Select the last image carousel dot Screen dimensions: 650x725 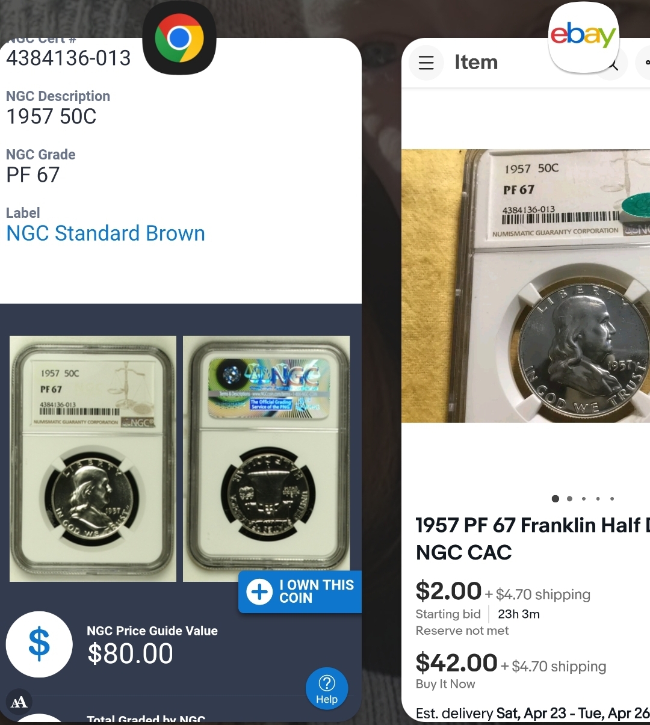click(x=612, y=499)
